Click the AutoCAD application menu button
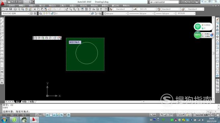The width and height of the screenshot is (220, 123). [3, 3]
